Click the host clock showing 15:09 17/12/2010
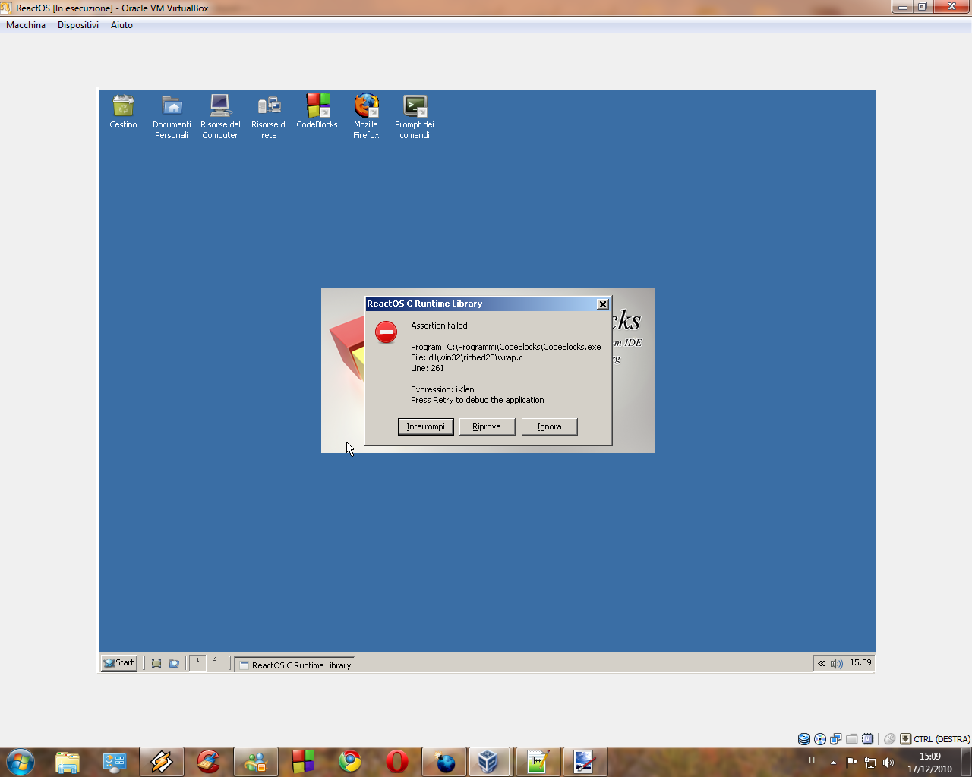The height and width of the screenshot is (777, 972). [929, 763]
